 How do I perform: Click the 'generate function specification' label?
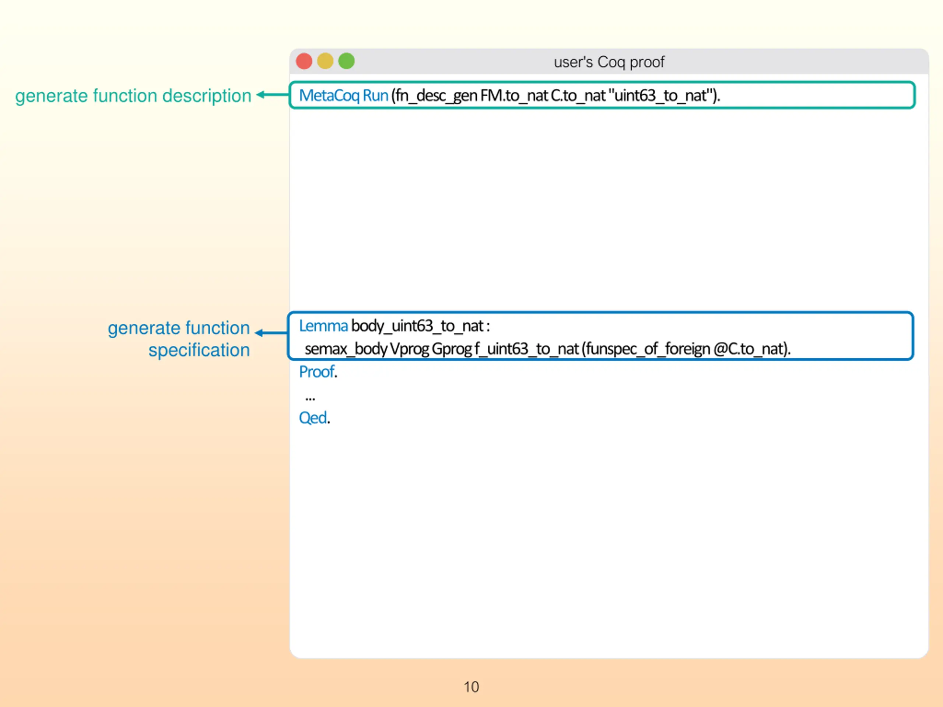coord(179,339)
